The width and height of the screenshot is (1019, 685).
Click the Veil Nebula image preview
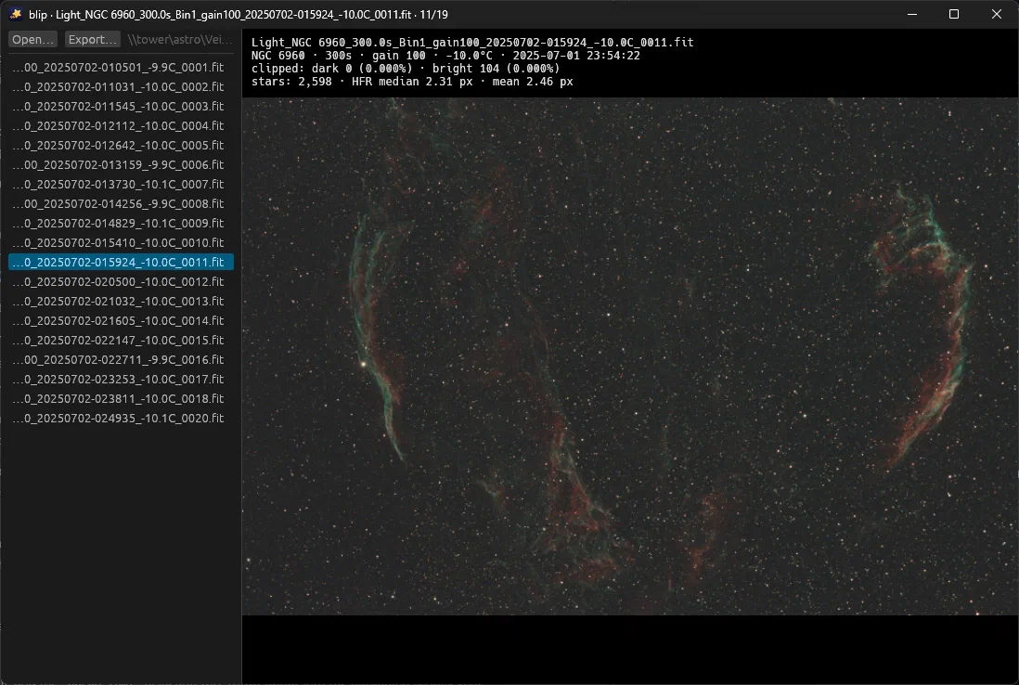pos(630,356)
